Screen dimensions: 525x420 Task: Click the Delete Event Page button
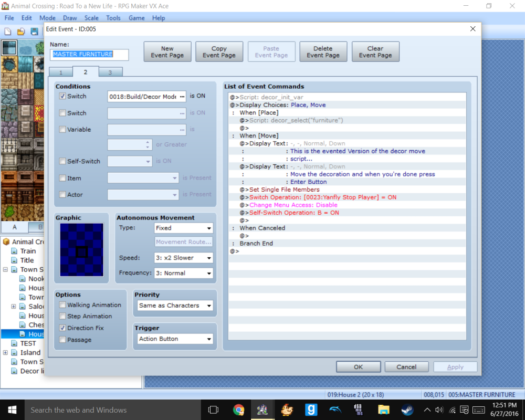(x=323, y=51)
